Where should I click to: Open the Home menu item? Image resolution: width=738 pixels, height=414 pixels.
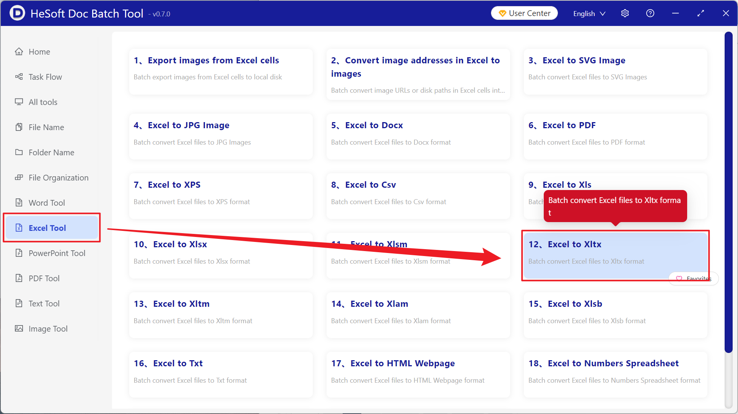(52, 52)
